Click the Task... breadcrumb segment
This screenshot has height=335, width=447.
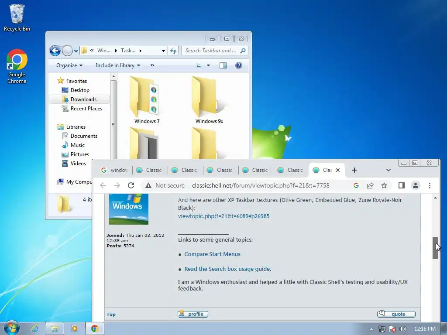128,51
